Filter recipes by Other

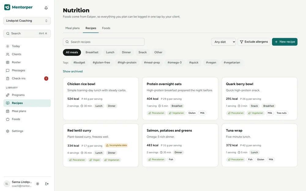point(158,53)
